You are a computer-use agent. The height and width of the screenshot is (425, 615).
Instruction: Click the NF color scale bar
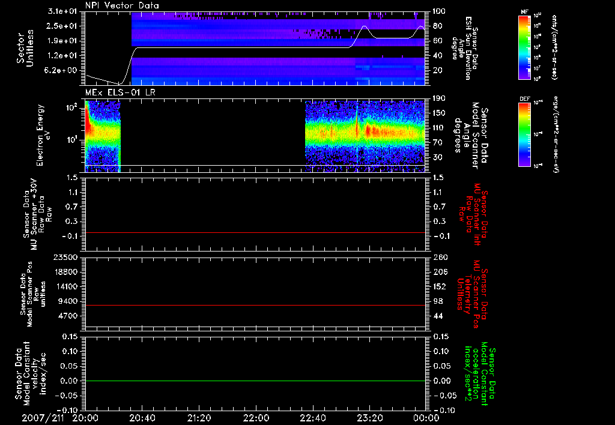tap(525, 47)
